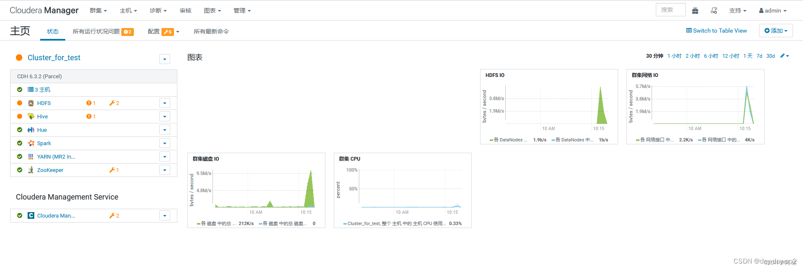803x269 pixels.
Task: Expand the Cluster_for_test actions dropdown
Action: [x=165, y=59]
